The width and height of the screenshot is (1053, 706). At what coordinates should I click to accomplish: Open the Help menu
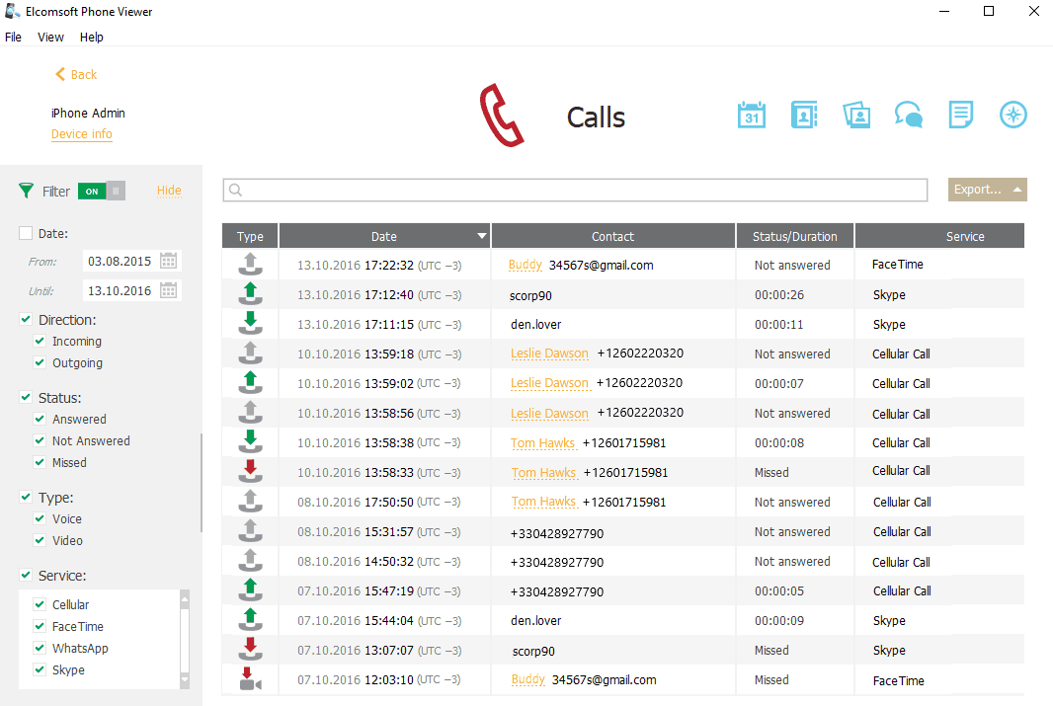pyautogui.click(x=92, y=38)
